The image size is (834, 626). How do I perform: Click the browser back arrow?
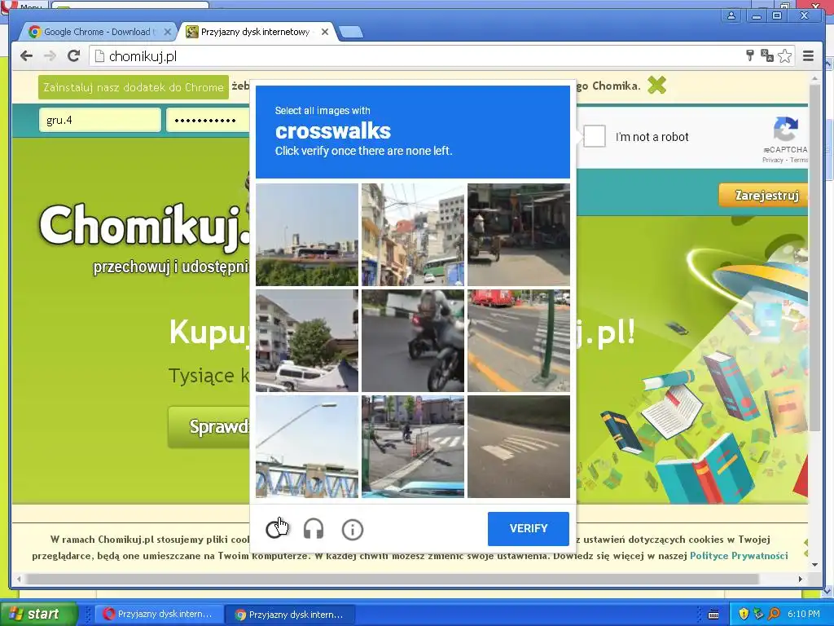coord(26,56)
